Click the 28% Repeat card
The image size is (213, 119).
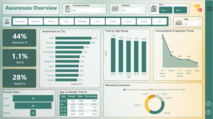click(x=19, y=79)
